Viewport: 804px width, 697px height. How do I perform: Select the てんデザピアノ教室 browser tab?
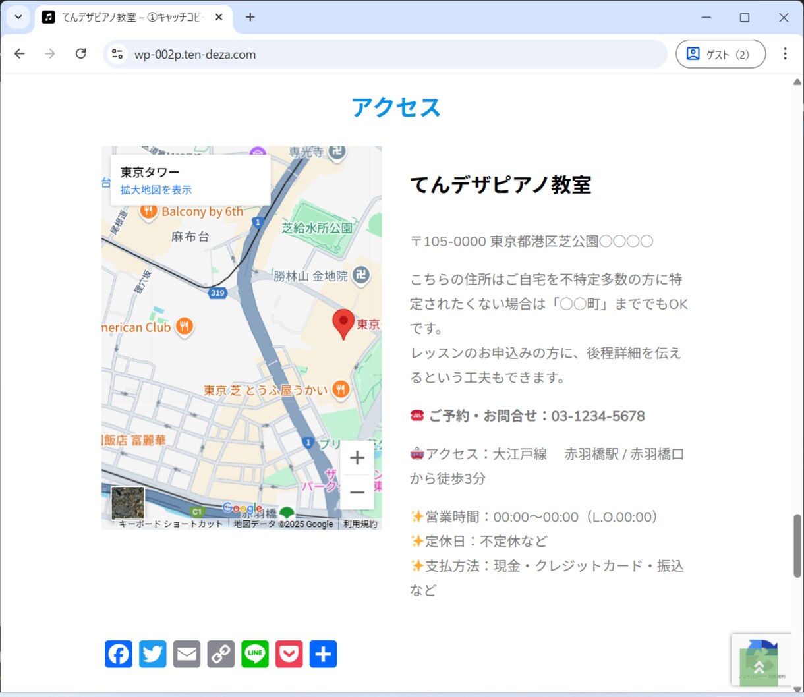pos(133,18)
